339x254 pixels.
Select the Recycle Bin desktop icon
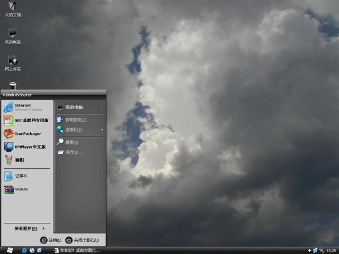pos(13,86)
